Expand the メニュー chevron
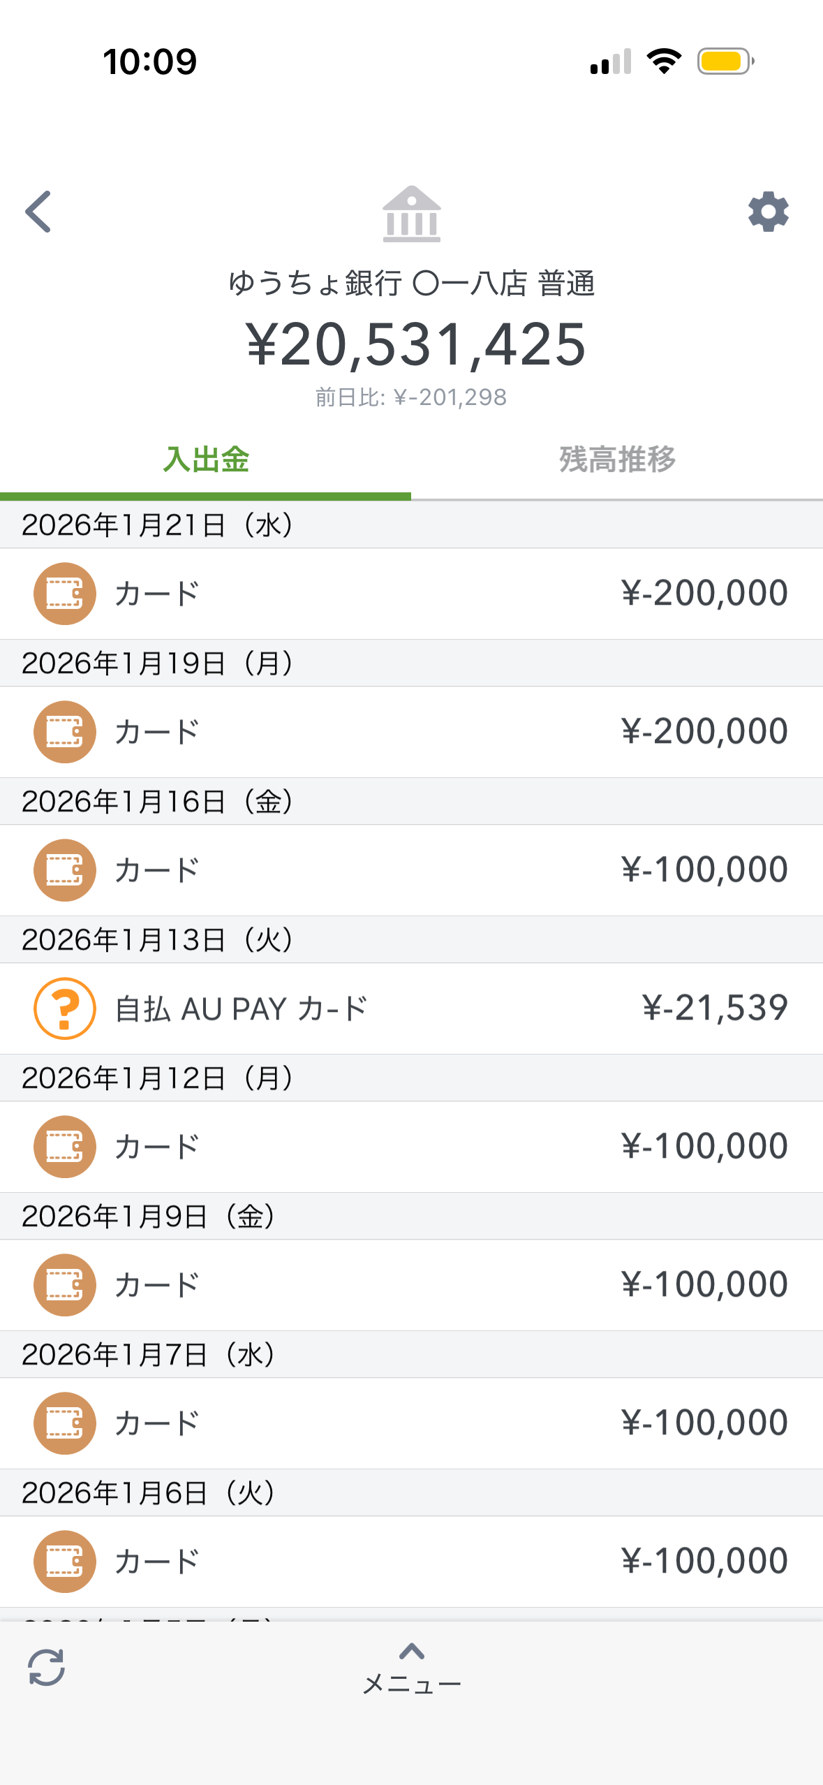This screenshot has height=1785, width=823. tap(412, 1652)
